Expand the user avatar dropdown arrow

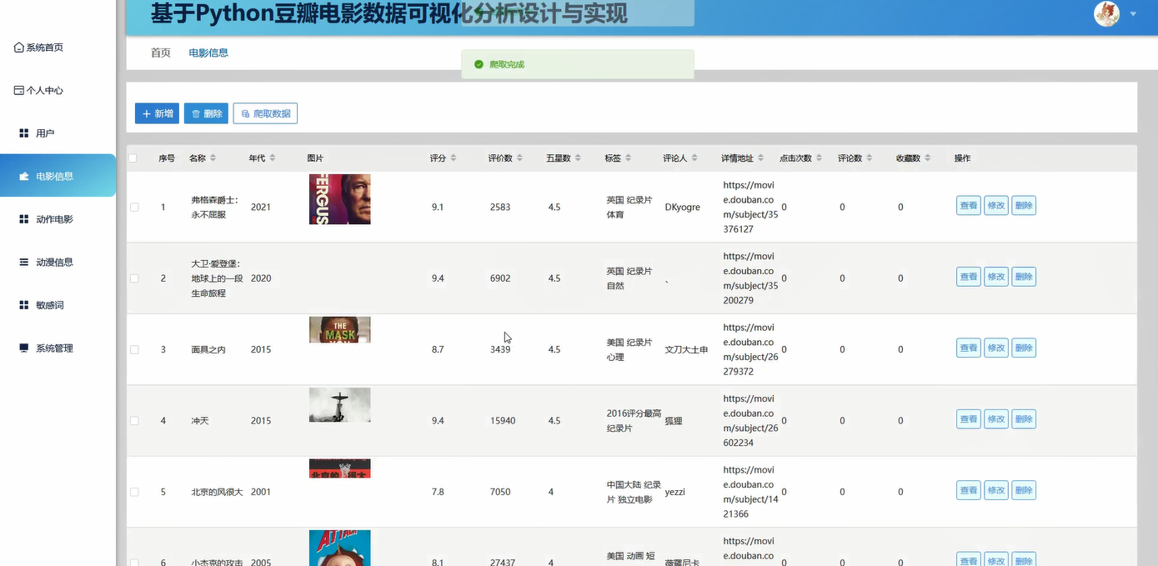click(x=1133, y=14)
